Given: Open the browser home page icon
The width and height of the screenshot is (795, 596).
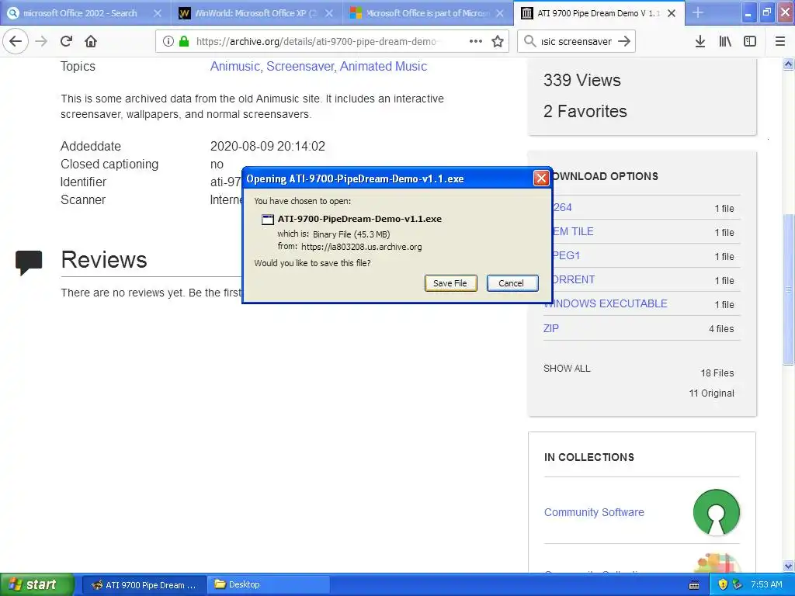Looking at the screenshot, I should (x=91, y=41).
